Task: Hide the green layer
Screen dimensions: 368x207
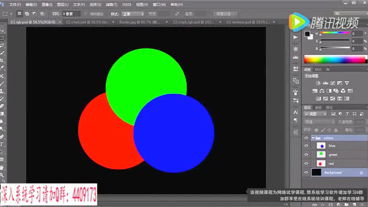Action: tap(306, 154)
